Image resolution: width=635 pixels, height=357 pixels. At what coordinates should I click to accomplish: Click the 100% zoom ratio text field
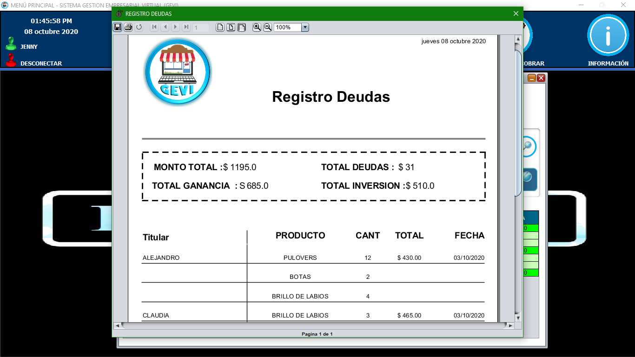click(287, 27)
